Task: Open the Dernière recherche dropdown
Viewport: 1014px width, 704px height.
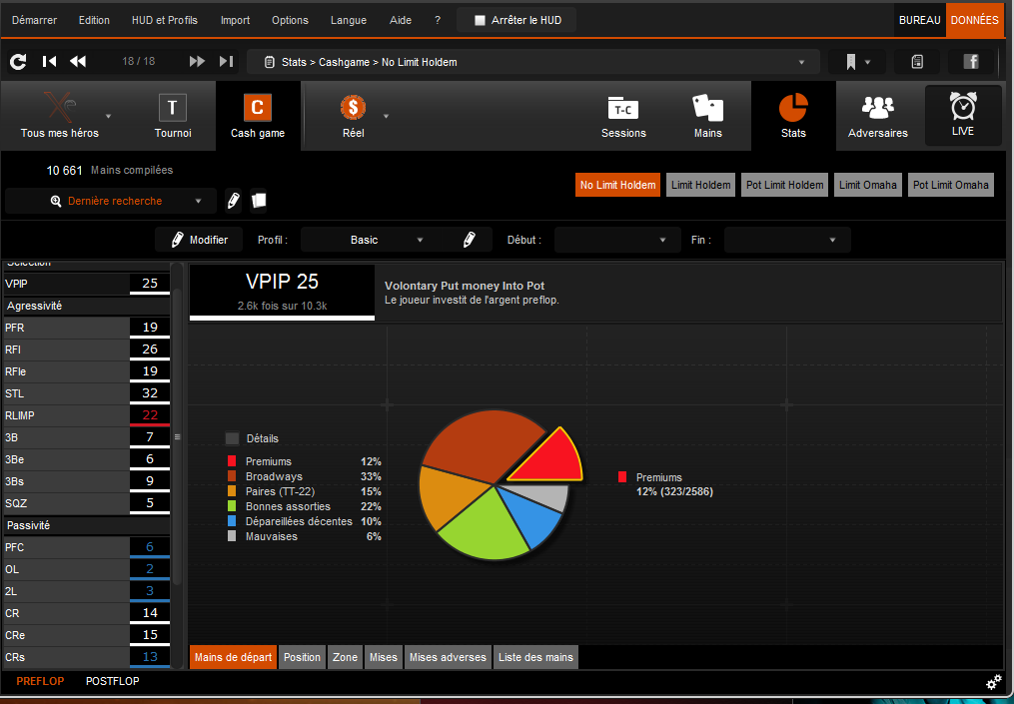Action: (111, 201)
